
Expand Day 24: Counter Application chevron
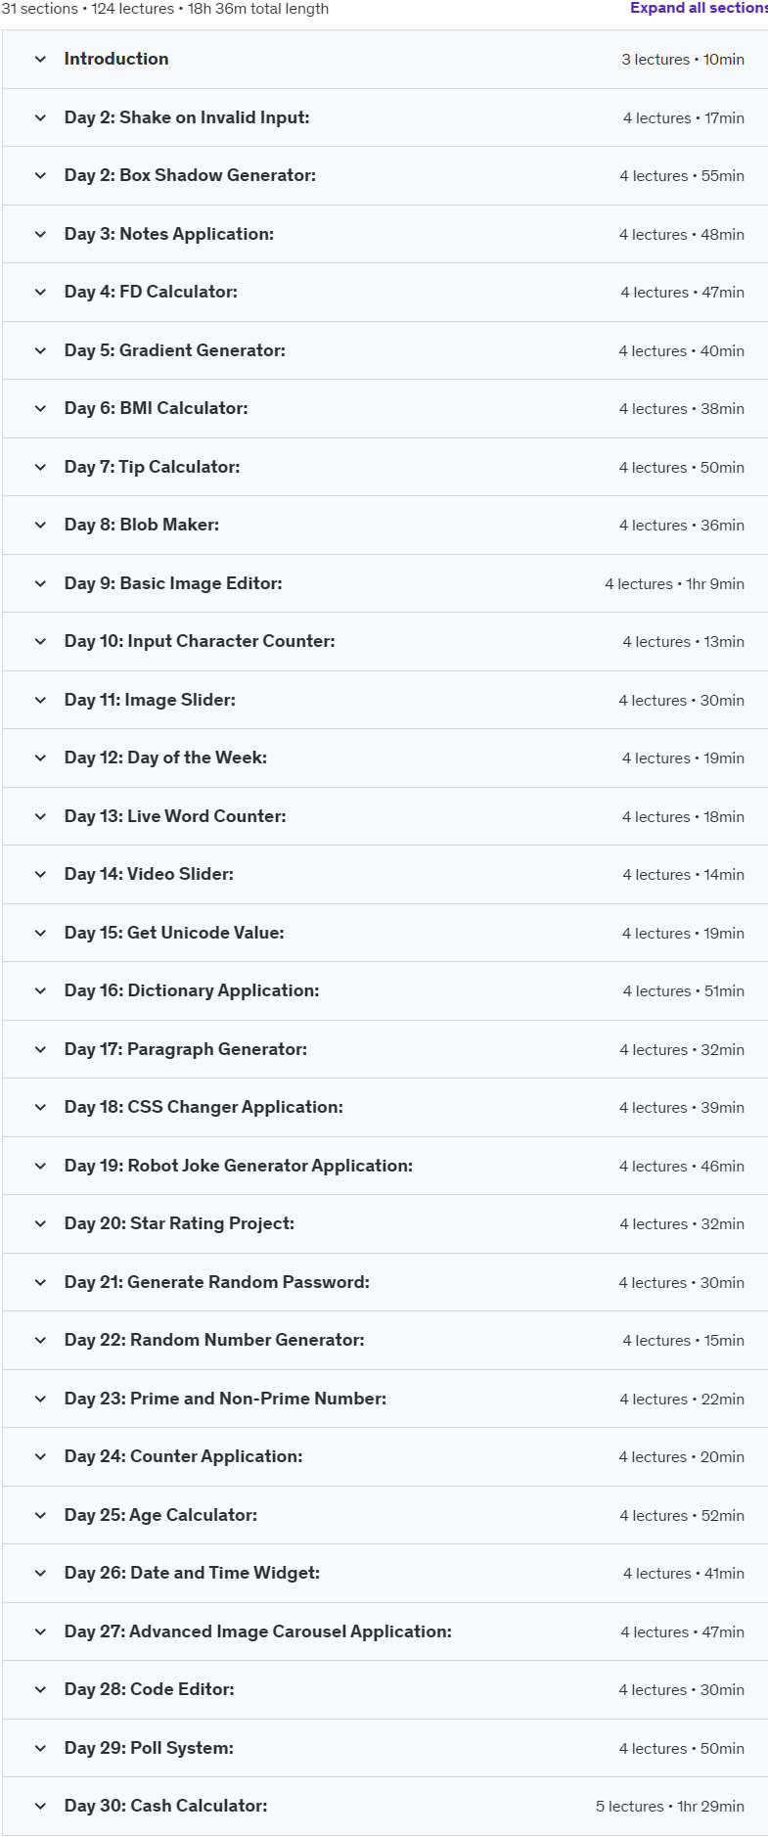[40, 1456]
